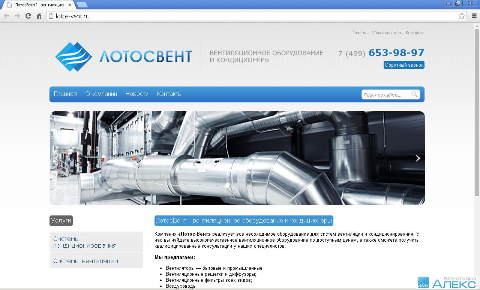This screenshot has width=480, height=290.
Task: Click the browser forward arrow
Action: [17, 16]
